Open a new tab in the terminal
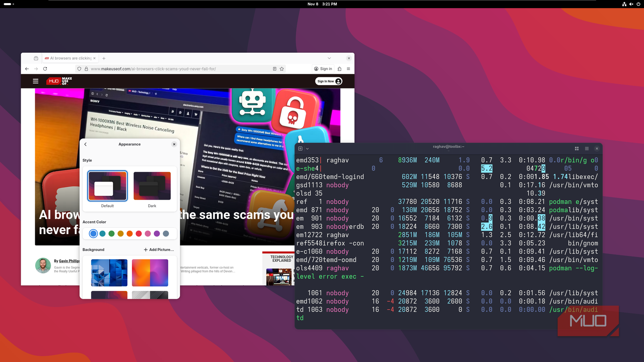The height and width of the screenshot is (362, 644). click(300, 149)
